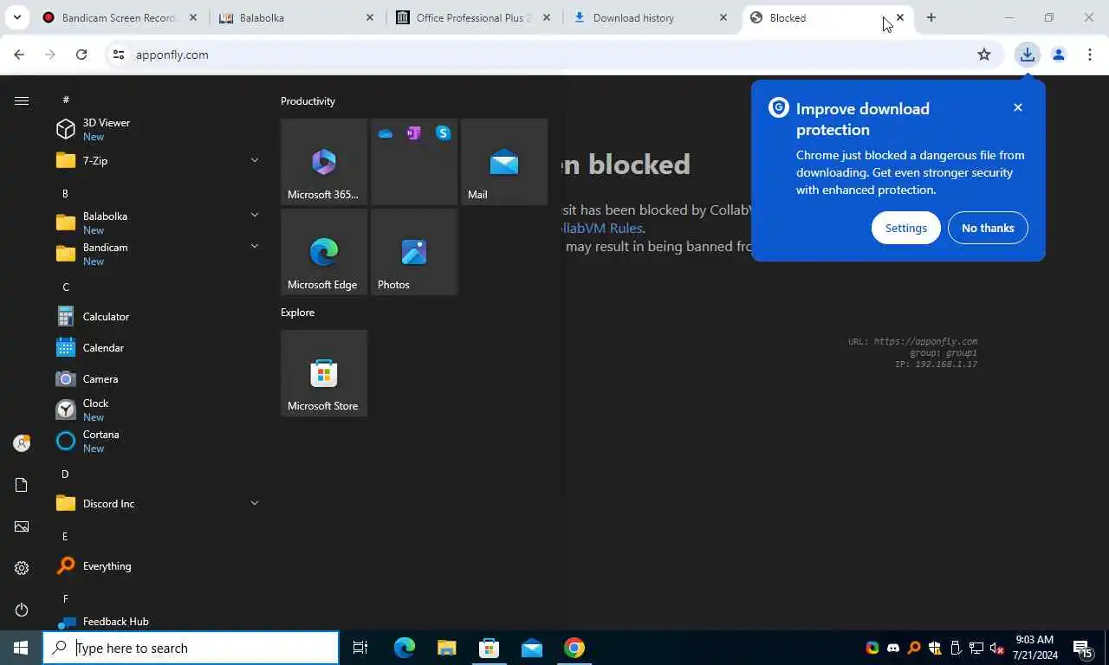The height and width of the screenshot is (665, 1109).
Task: Open the Microsoft Store tile
Action: click(x=324, y=373)
